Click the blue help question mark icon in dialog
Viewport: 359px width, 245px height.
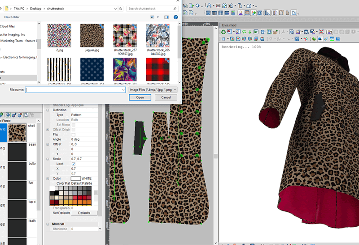175,17
